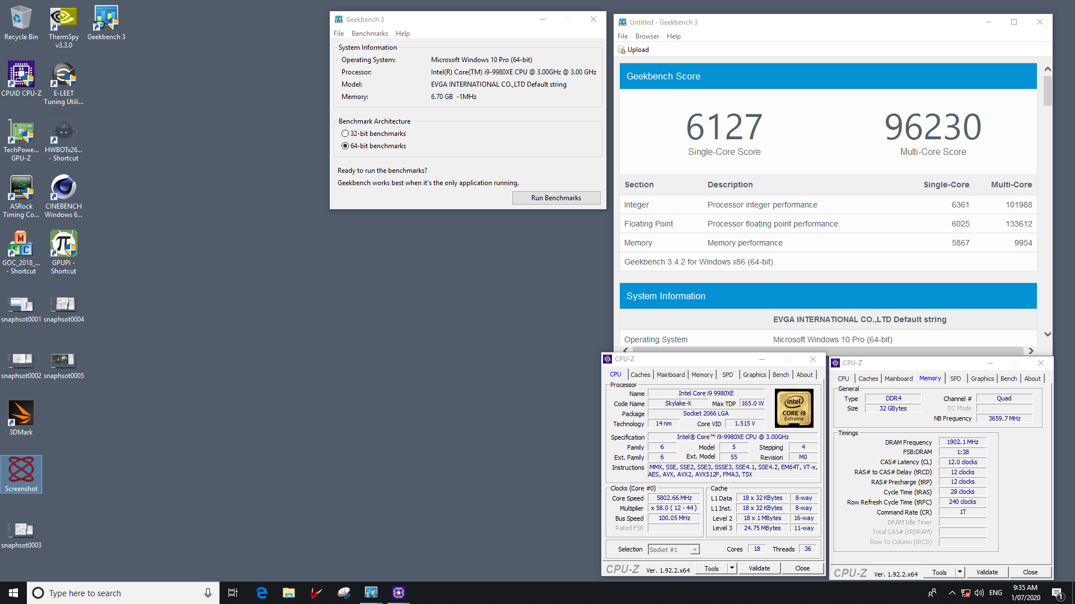Select the Screenshot desktop icon
Viewport: 1075px width, 604px height.
[x=21, y=474]
